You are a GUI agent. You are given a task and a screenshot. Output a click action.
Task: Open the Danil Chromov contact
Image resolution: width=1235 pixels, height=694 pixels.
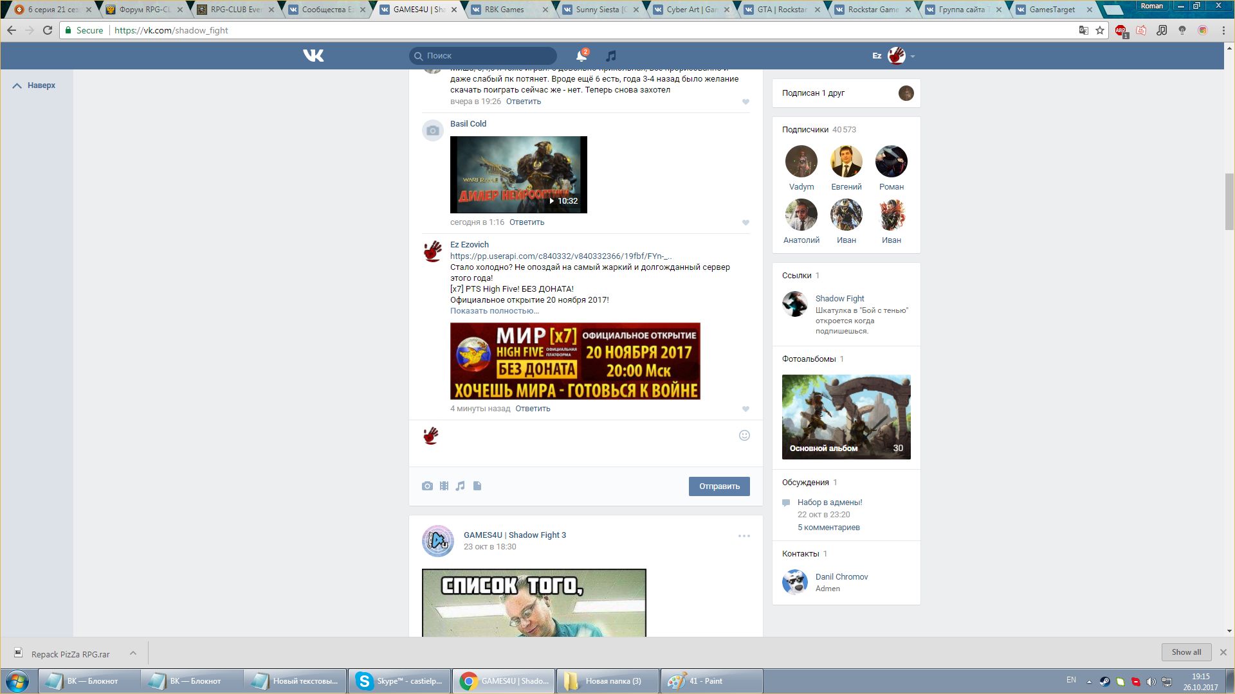(x=841, y=577)
